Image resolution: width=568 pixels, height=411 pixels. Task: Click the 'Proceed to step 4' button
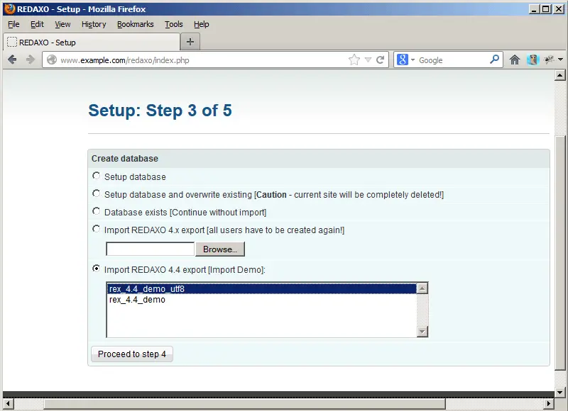[132, 354]
